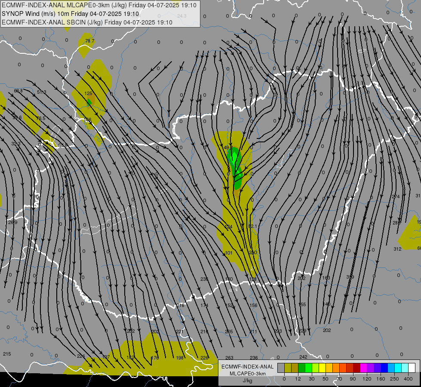Click the map value '101'
Image resolution: width=421 pixels, height=387 pixels.
click(x=228, y=253)
